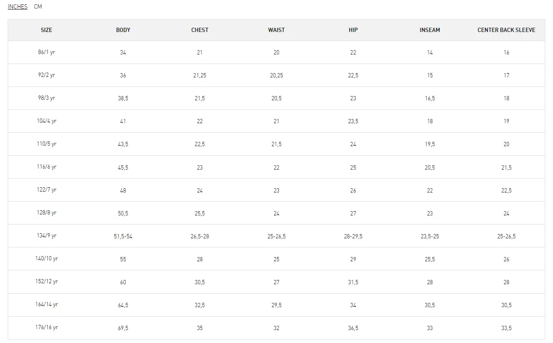Click sleeve value 33,5 in 176/16 yr row

click(x=507, y=328)
